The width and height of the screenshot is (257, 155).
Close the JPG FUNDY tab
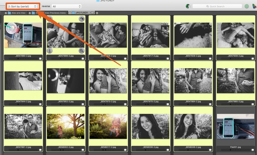point(70,13)
